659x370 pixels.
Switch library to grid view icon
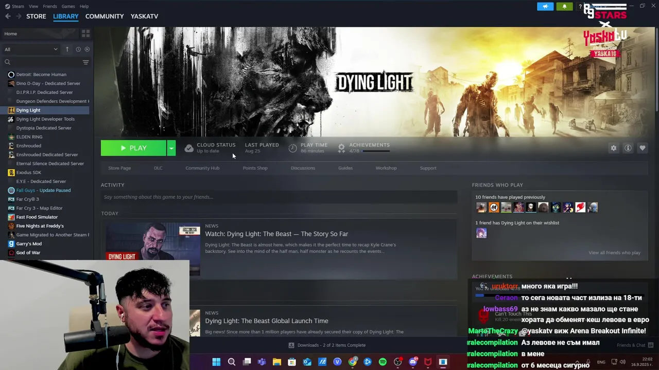(85, 33)
